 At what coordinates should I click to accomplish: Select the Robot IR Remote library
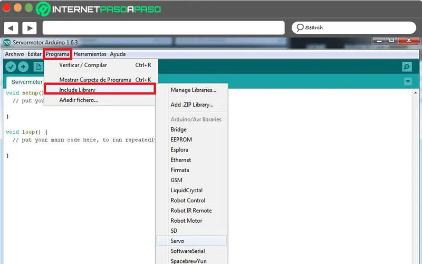[x=192, y=211]
